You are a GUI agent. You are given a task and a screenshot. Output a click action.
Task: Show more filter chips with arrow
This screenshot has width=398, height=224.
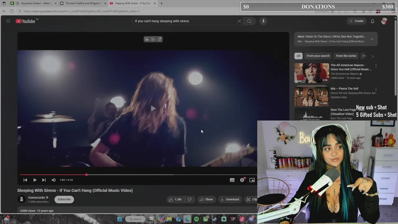[373, 56]
